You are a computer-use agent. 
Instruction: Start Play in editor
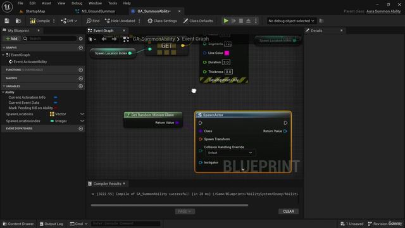click(226, 21)
